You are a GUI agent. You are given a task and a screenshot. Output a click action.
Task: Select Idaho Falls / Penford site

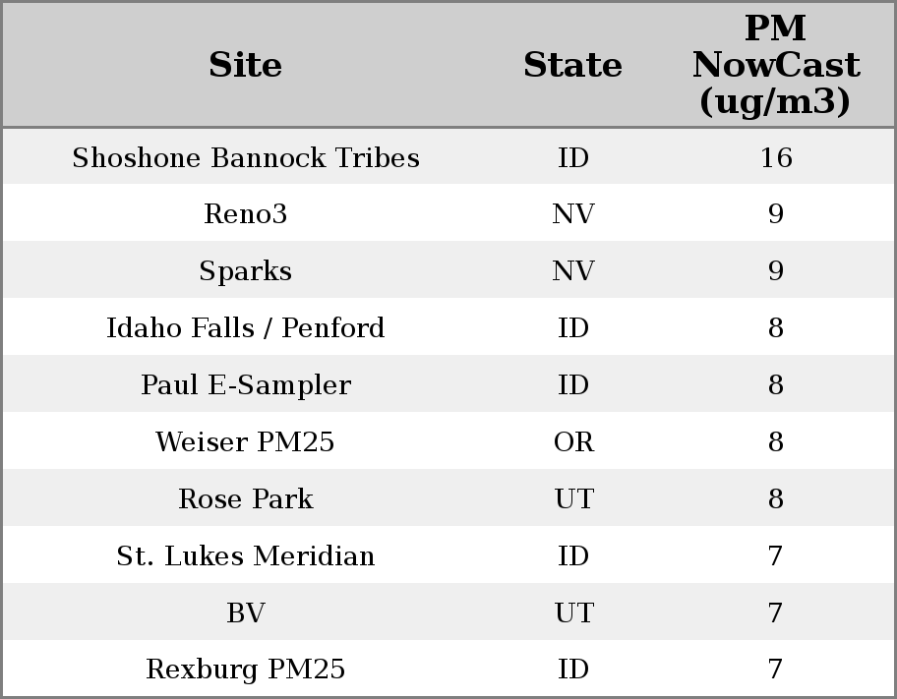click(245, 328)
